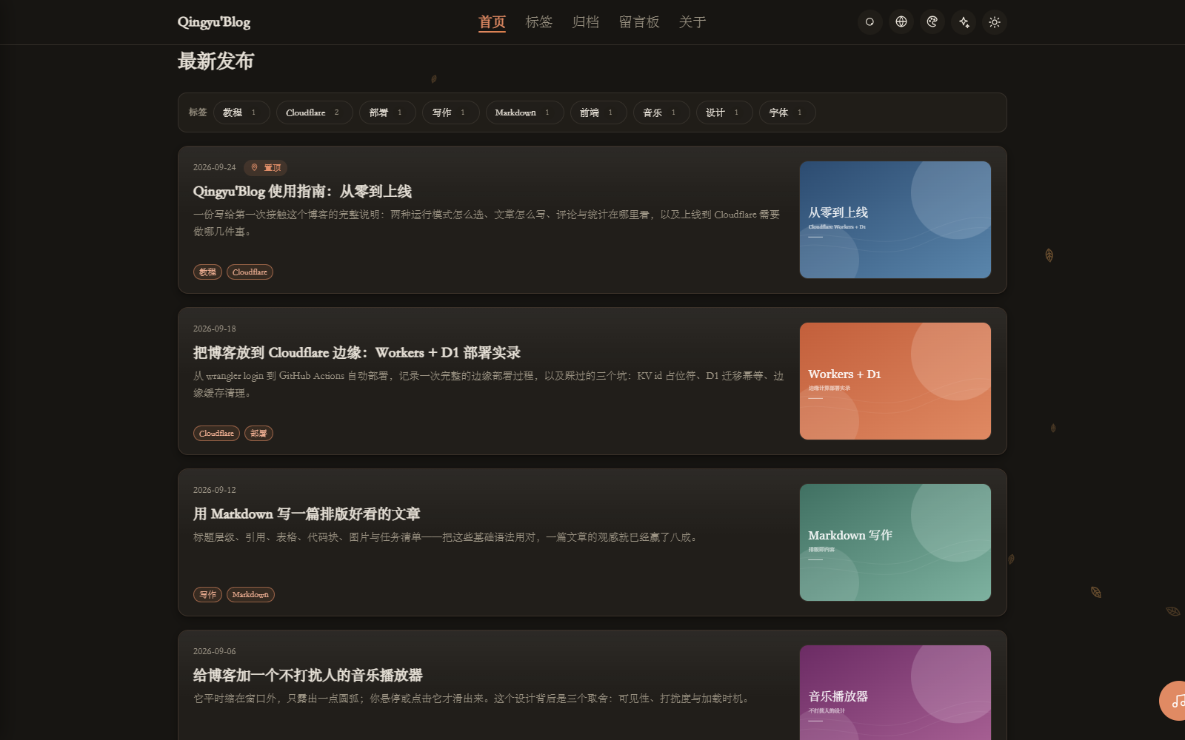
Task: Open the floating music player button
Action: point(1173,700)
